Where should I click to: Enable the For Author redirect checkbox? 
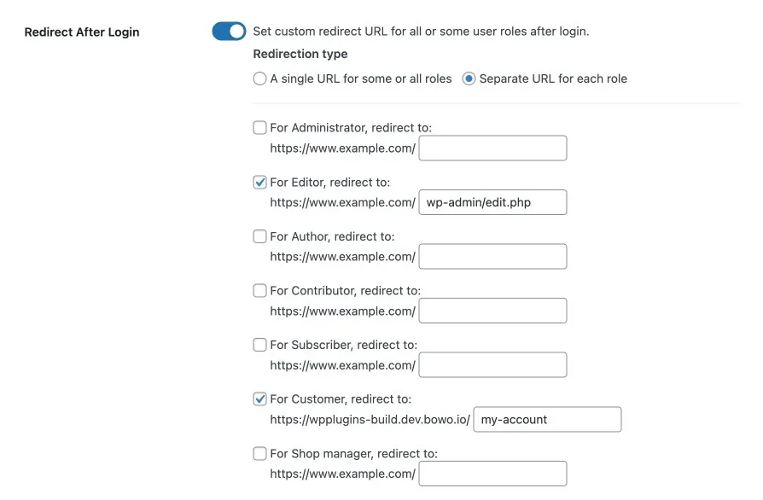click(259, 236)
